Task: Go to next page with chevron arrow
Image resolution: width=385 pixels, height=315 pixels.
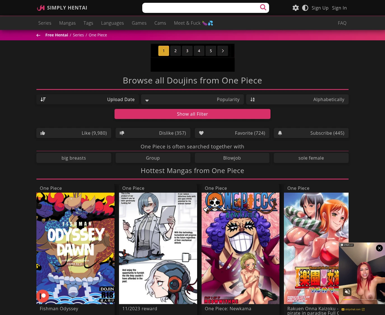Action: (x=223, y=51)
